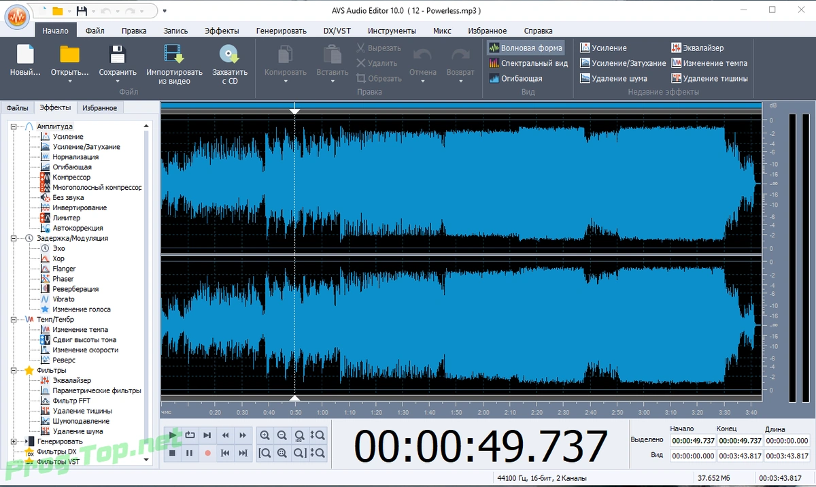The image size is (816, 487).
Task: Fast forward using the double-right-arrow button
Action: pos(243,435)
